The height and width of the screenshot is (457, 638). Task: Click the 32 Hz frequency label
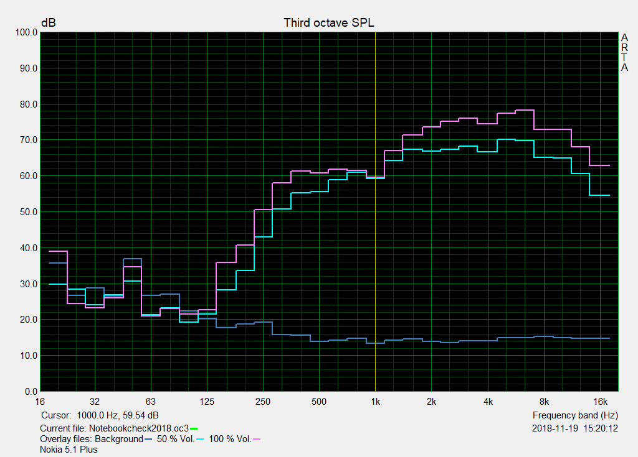[x=95, y=402]
